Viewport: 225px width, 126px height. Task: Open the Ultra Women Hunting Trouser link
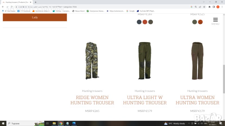[x=197, y=100]
